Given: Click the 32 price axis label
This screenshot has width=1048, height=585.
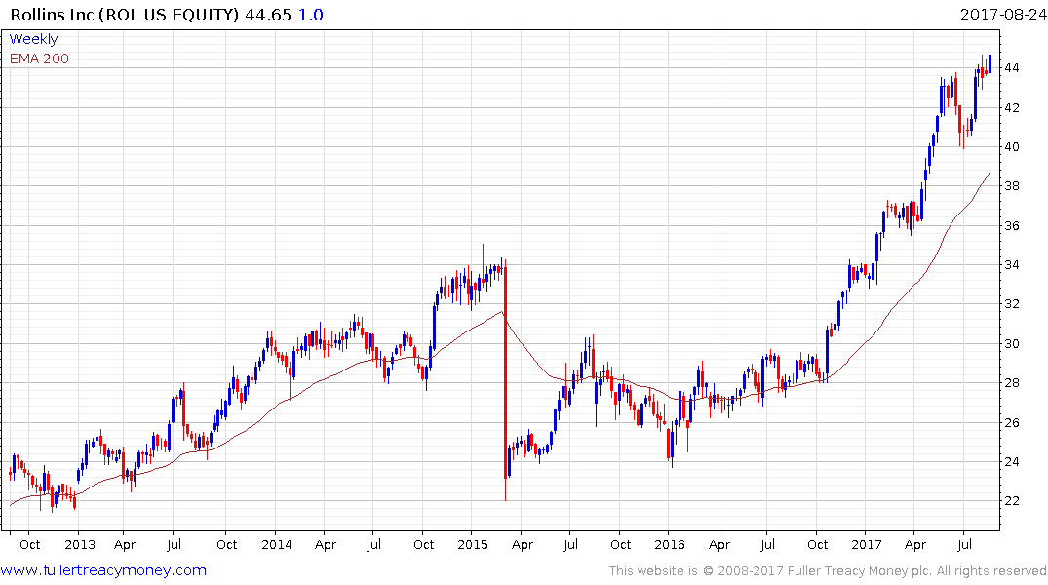Looking at the screenshot, I should pos(1011,304).
